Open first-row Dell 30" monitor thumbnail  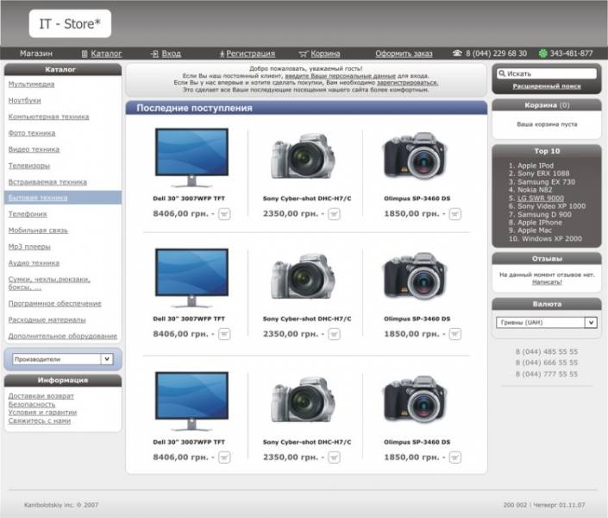click(x=191, y=158)
